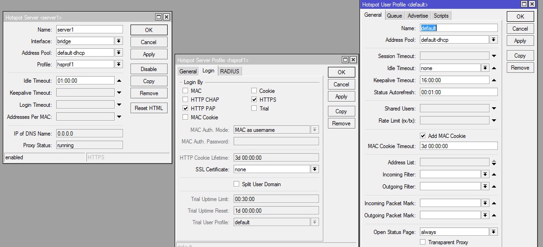Collapse Incoming Filter field arrow

point(494,175)
